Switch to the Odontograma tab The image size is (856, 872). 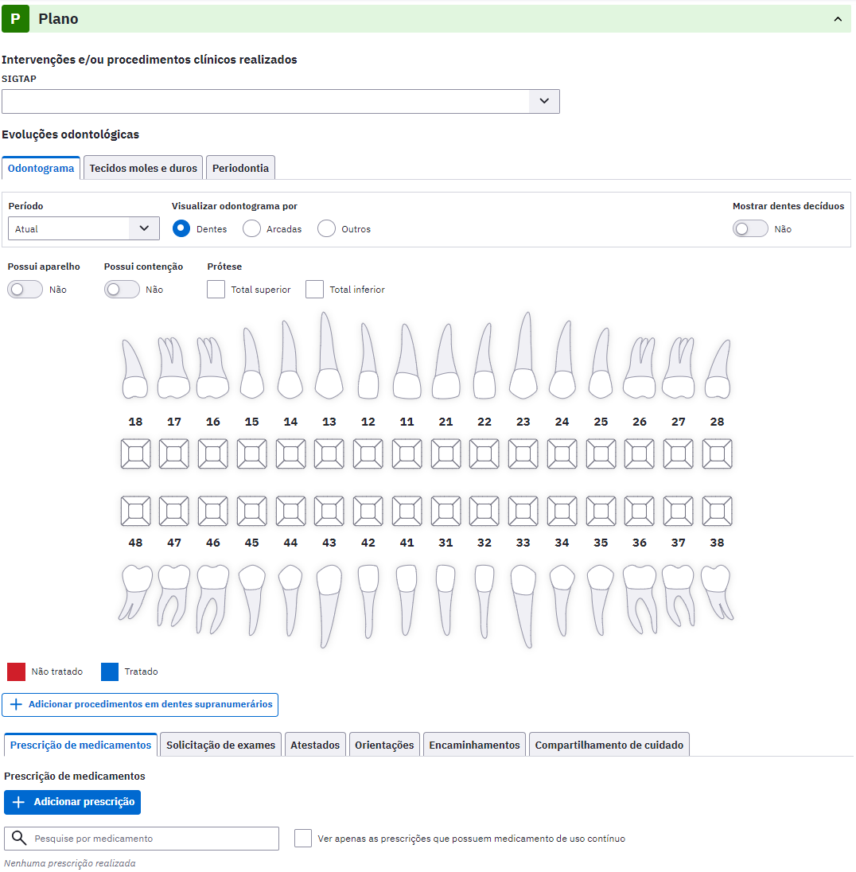41,168
